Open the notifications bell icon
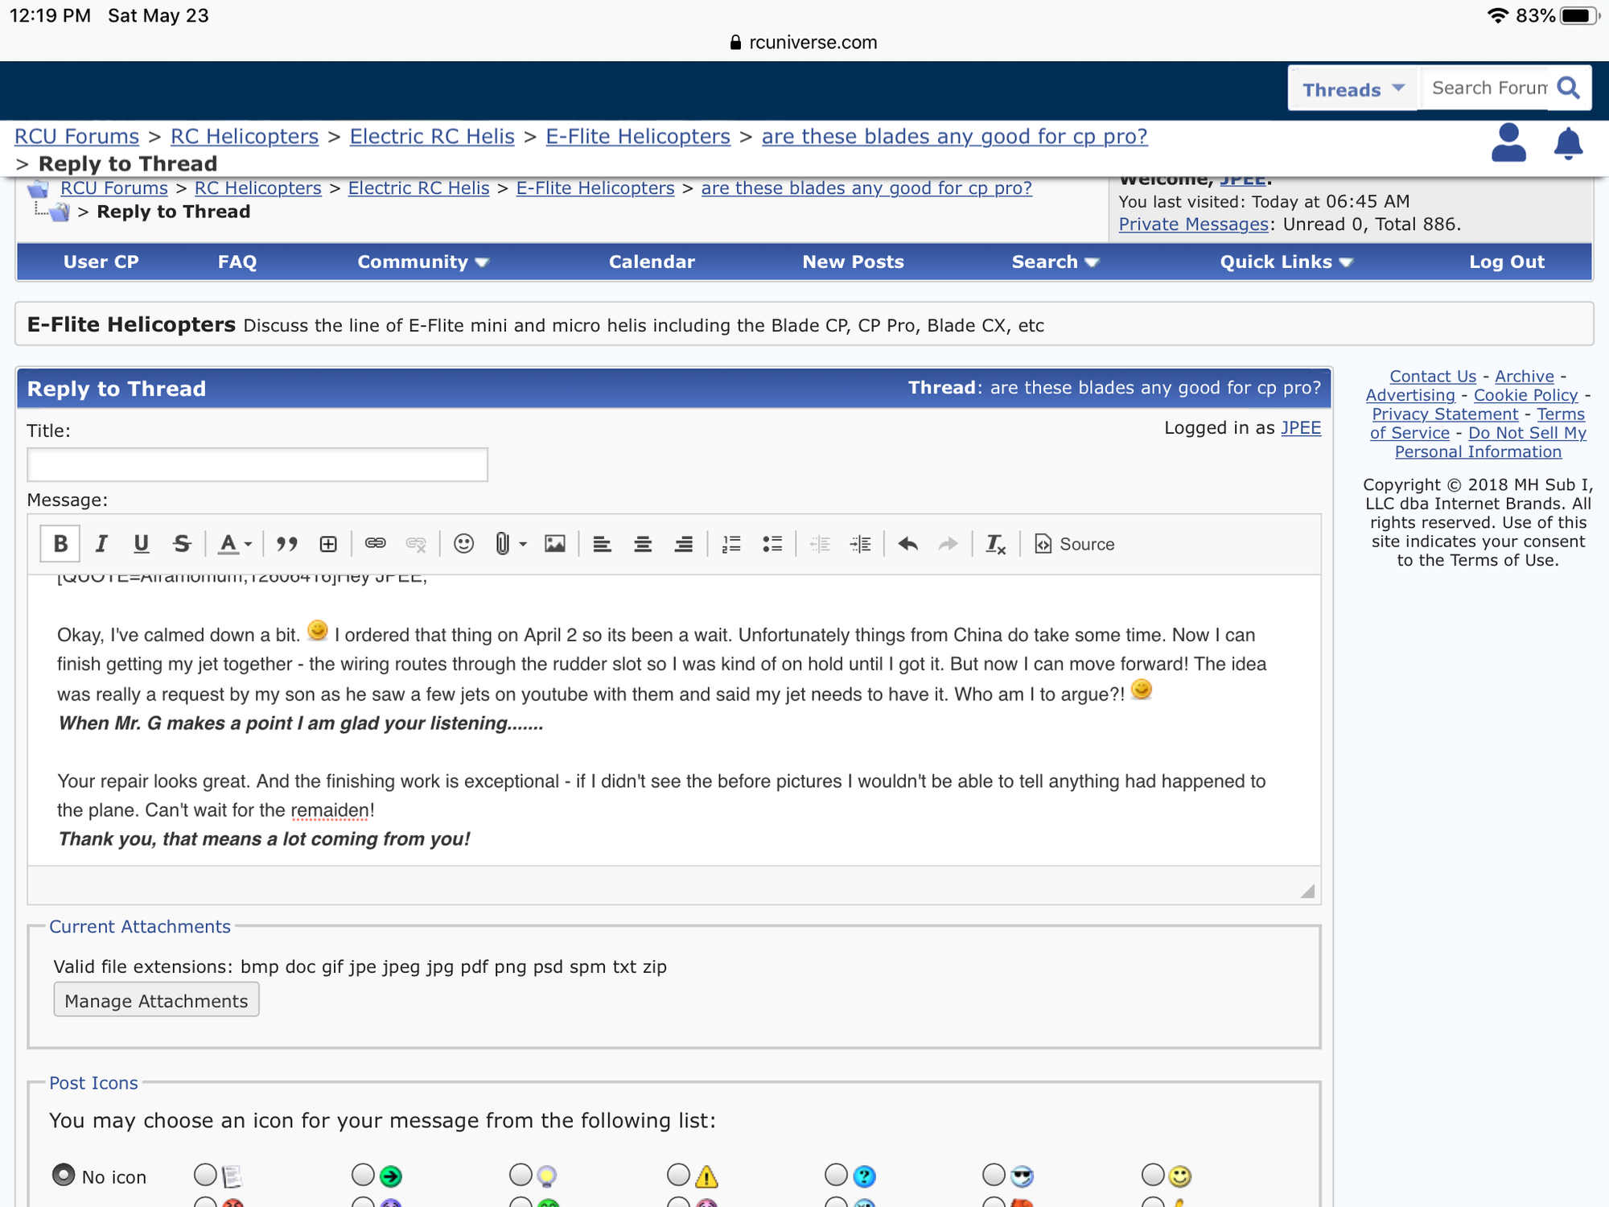This screenshot has height=1207, width=1609. coord(1568,144)
